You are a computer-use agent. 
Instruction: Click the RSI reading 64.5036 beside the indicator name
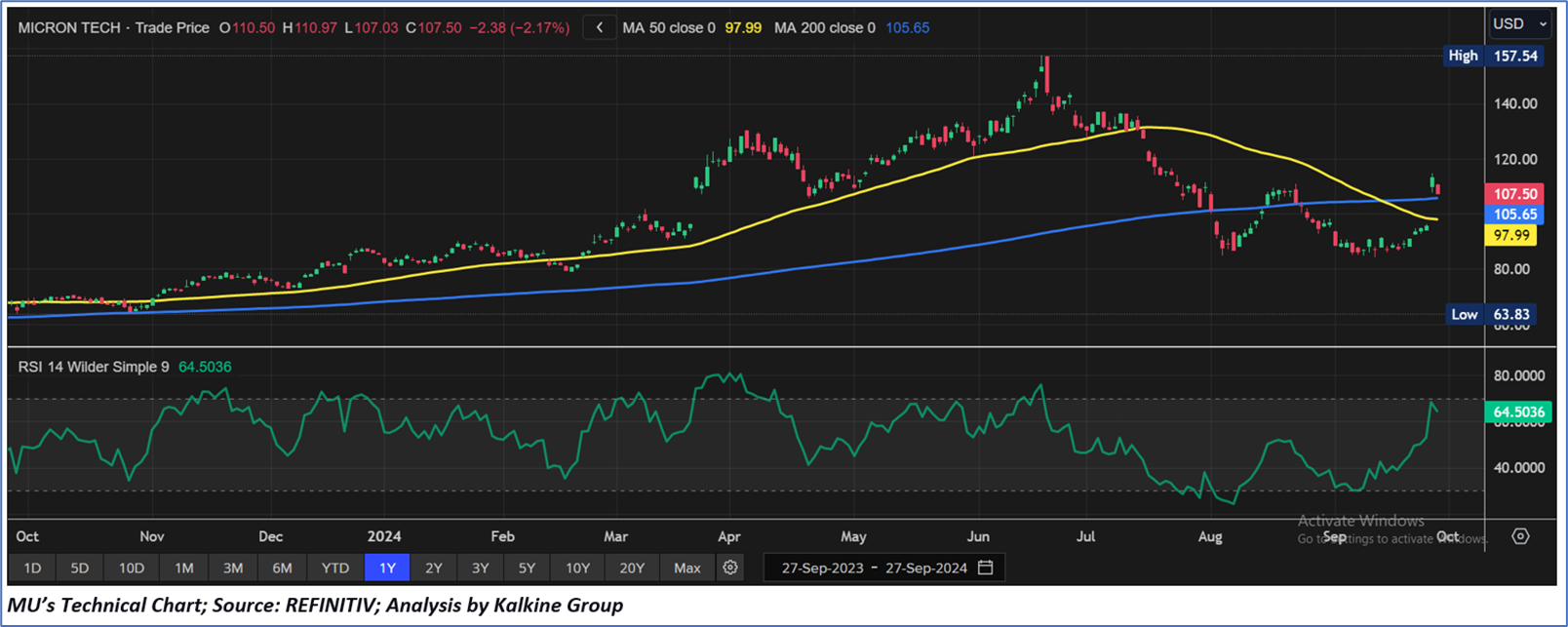click(x=205, y=367)
